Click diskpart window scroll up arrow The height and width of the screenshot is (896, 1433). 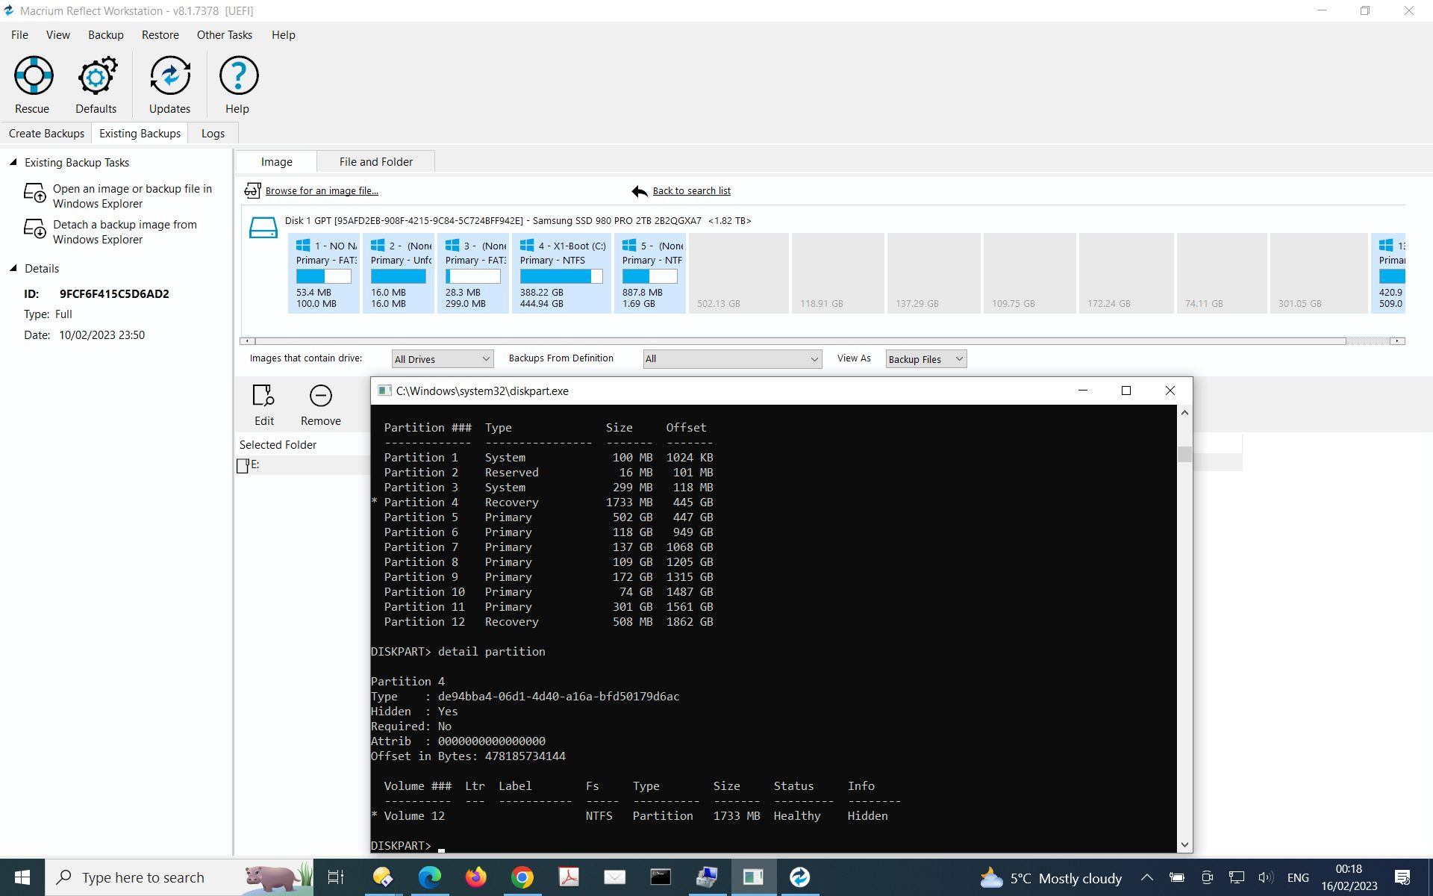[x=1184, y=412]
